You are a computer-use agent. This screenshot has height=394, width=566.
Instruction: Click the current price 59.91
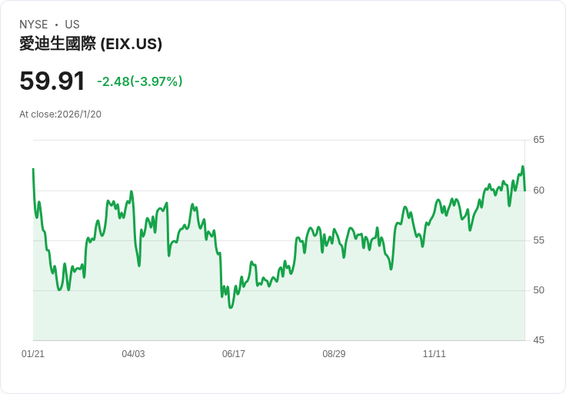point(52,81)
